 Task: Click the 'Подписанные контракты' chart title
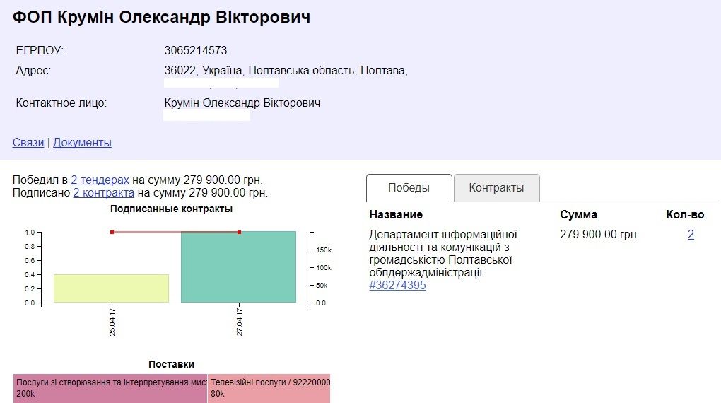click(x=171, y=209)
